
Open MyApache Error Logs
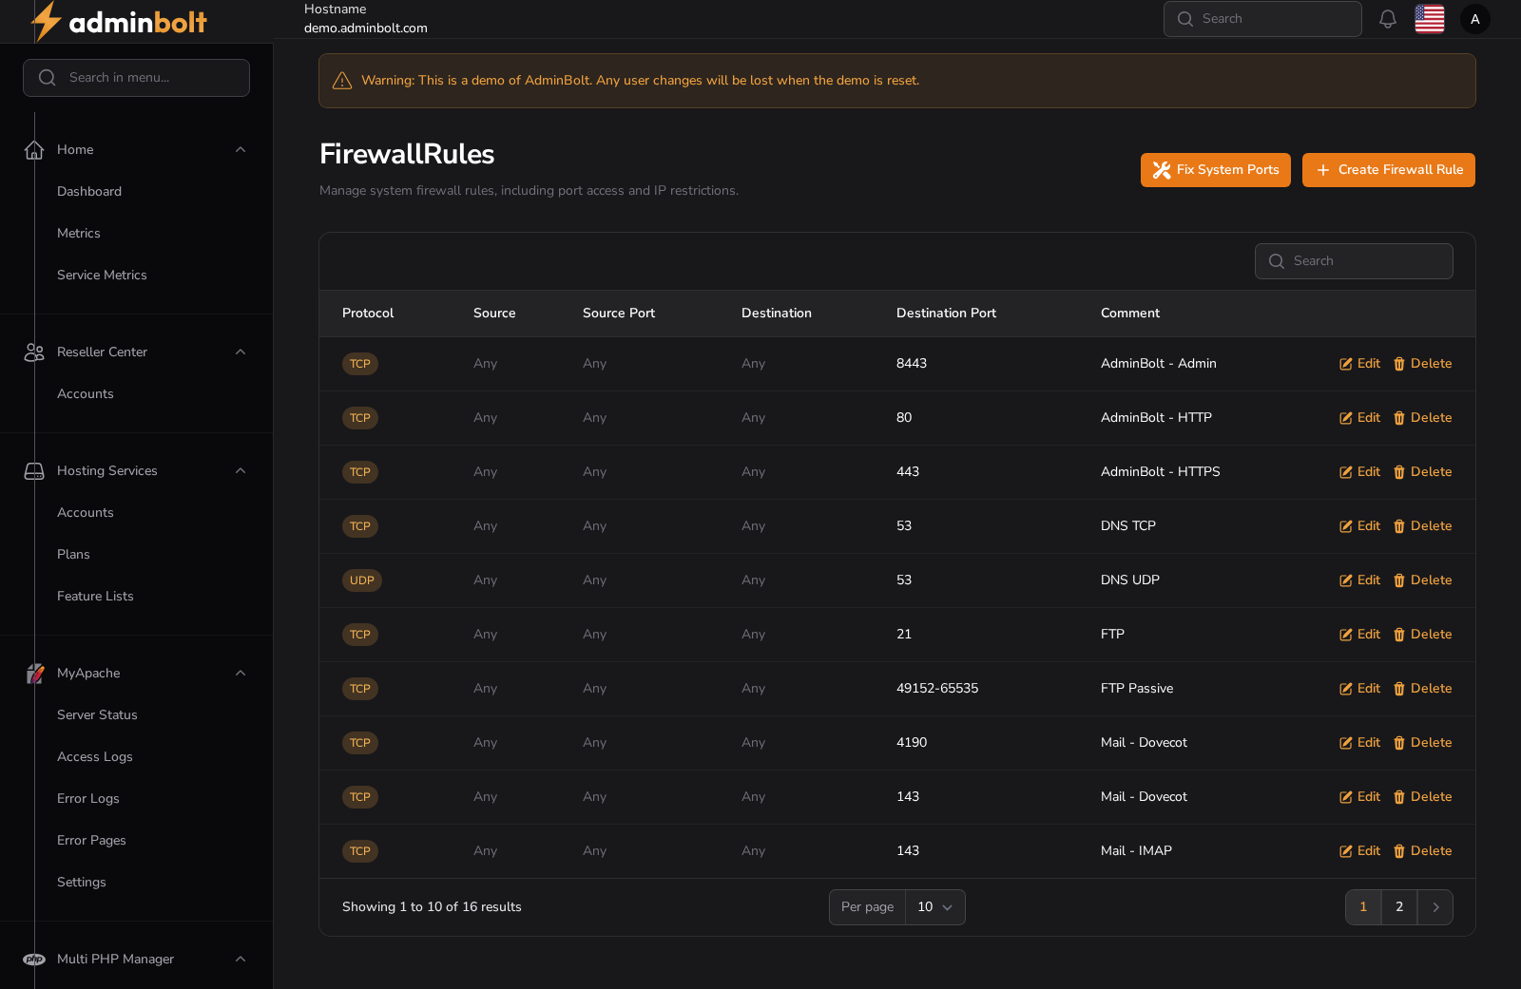pyautogui.click(x=88, y=798)
